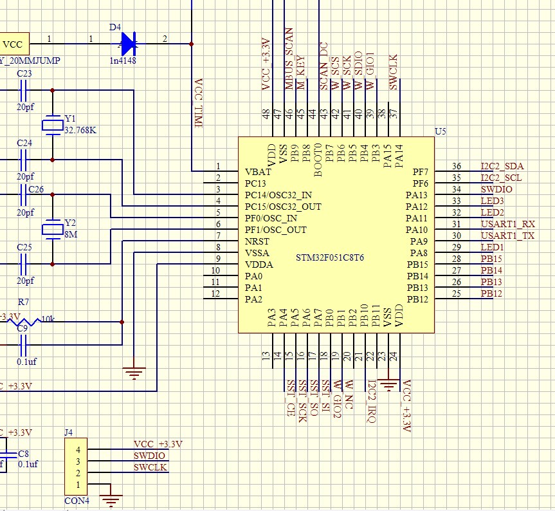Viewport: 555px width, 511px height.
Task: Select the VCC power port box
Action: 14,44
